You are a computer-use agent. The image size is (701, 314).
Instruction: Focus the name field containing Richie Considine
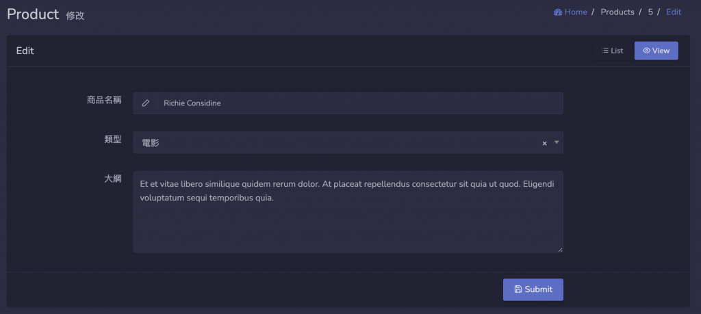pyautogui.click(x=359, y=103)
